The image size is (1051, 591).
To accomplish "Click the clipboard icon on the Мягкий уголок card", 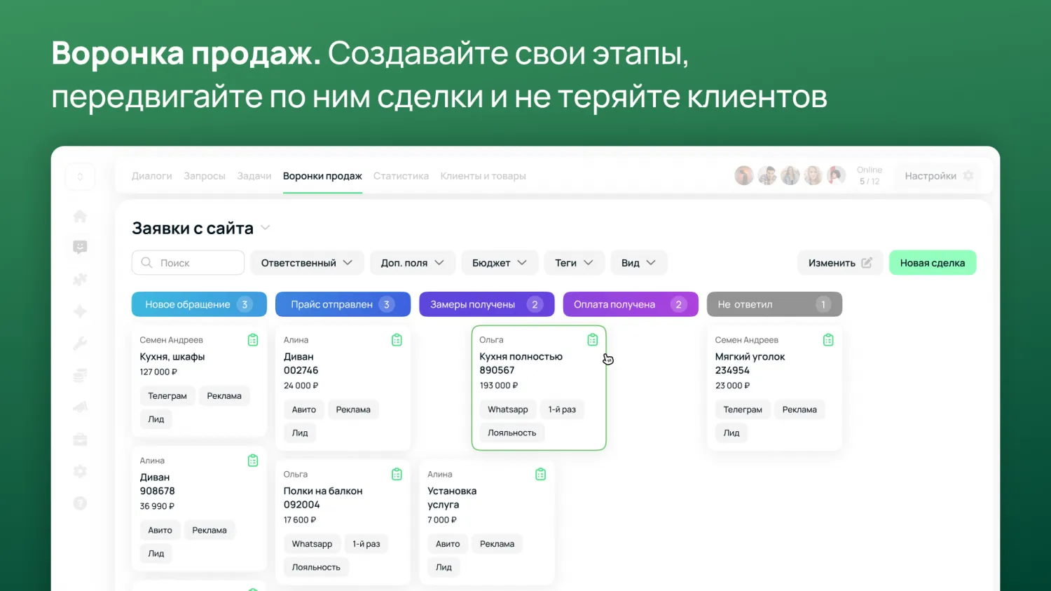I will pyautogui.click(x=828, y=340).
